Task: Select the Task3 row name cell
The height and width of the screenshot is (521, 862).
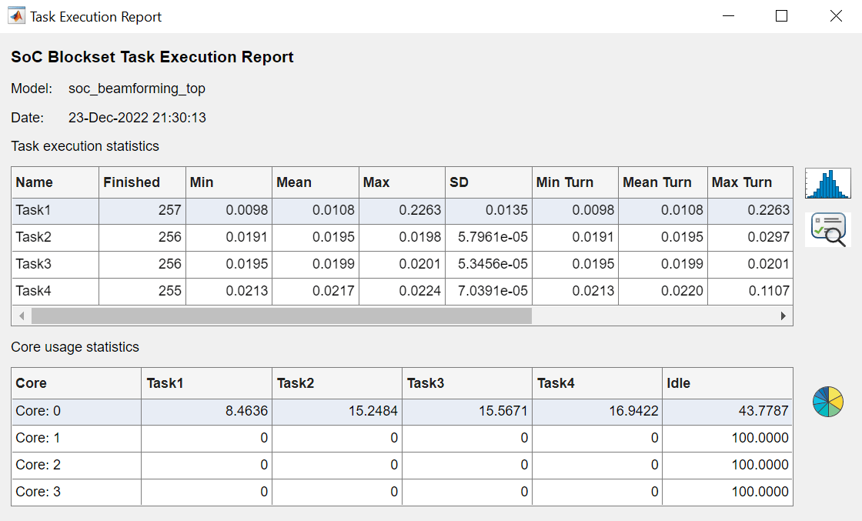Action: click(x=55, y=264)
